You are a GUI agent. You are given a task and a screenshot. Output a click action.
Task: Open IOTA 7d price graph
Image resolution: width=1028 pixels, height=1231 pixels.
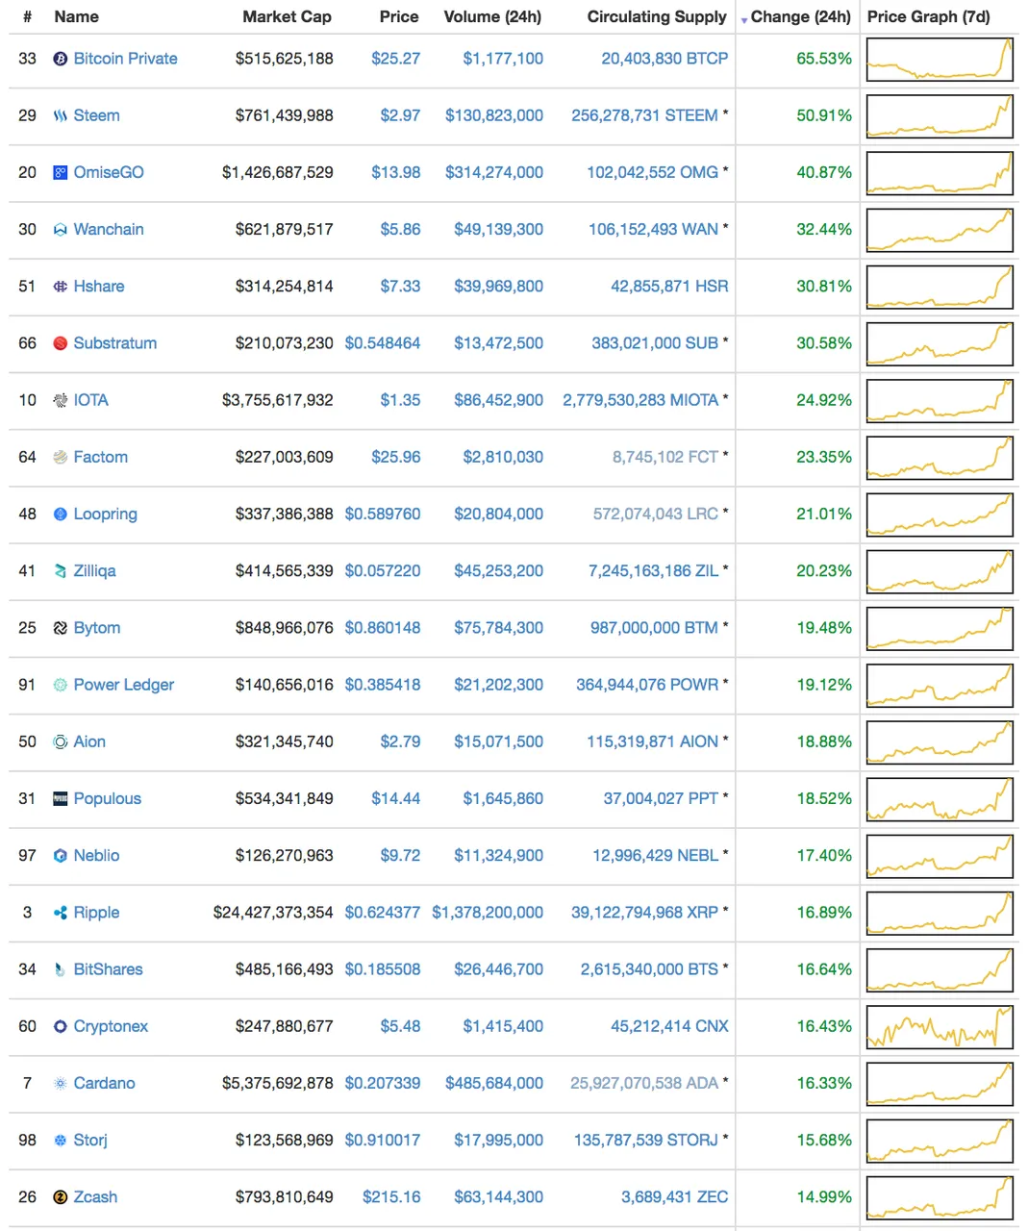click(940, 401)
